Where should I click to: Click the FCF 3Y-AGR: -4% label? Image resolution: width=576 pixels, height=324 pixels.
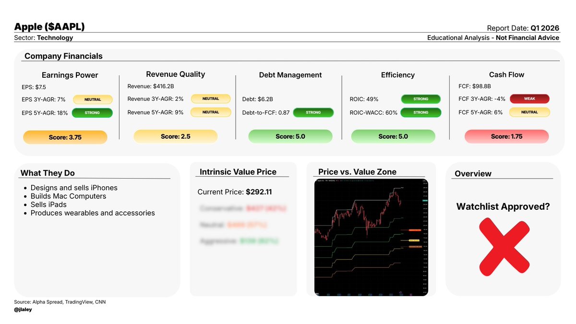point(481,99)
